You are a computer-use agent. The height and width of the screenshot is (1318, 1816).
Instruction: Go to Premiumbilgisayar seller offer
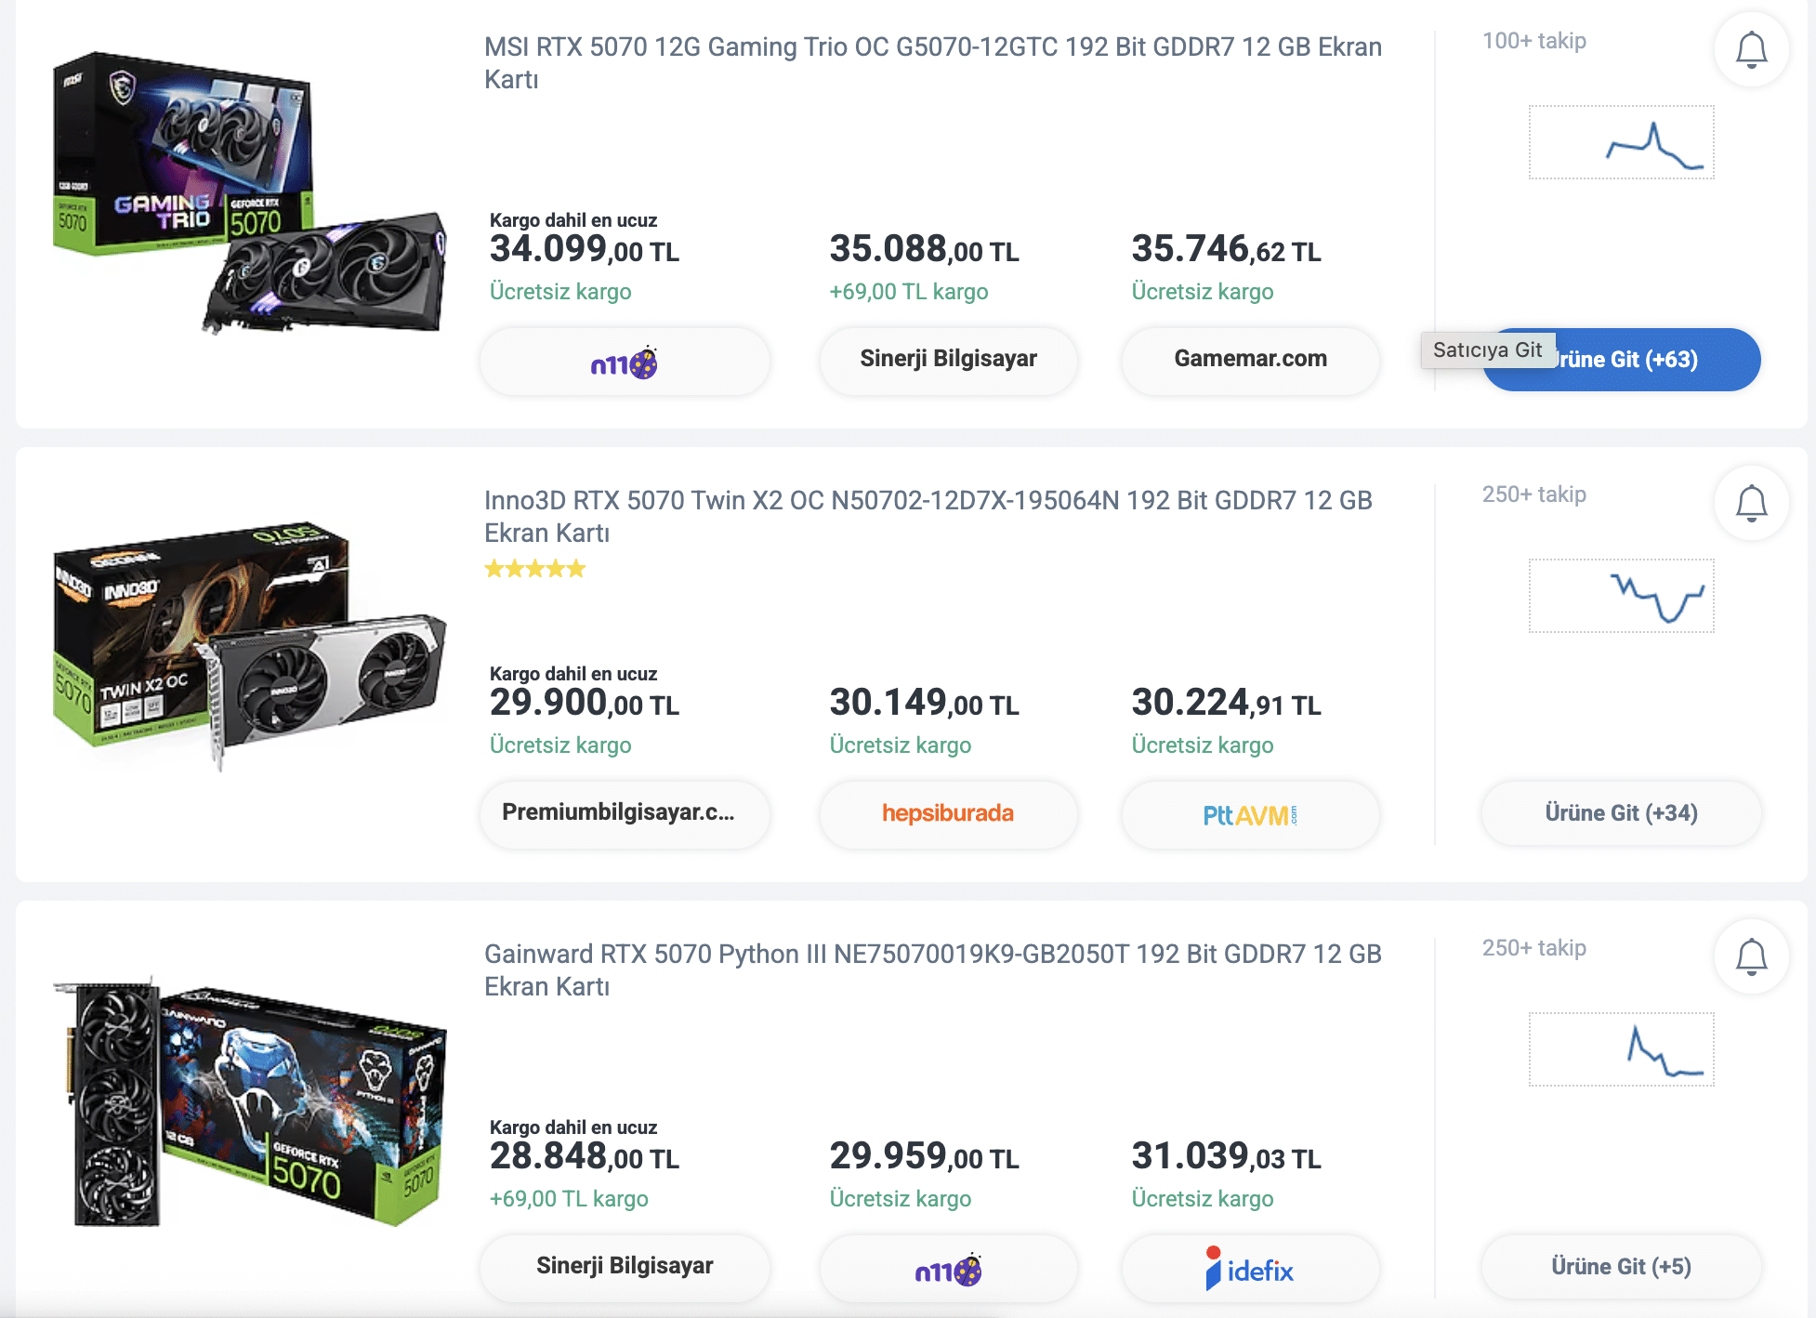point(625,813)
